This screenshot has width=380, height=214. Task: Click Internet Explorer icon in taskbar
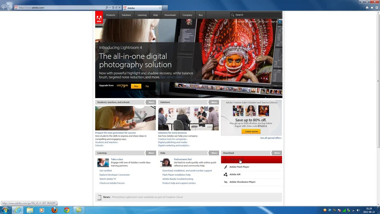point(18,210)
